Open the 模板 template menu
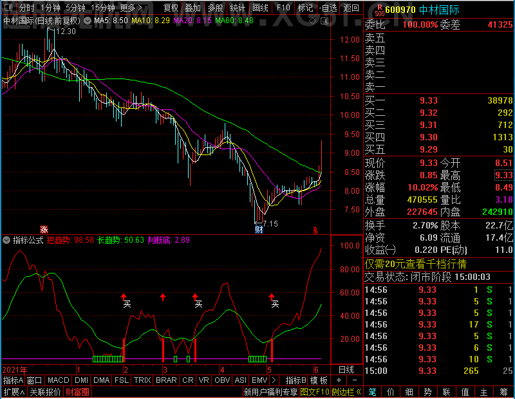The height and width of the screenshot is (399, 515). (x=319, y=380)
